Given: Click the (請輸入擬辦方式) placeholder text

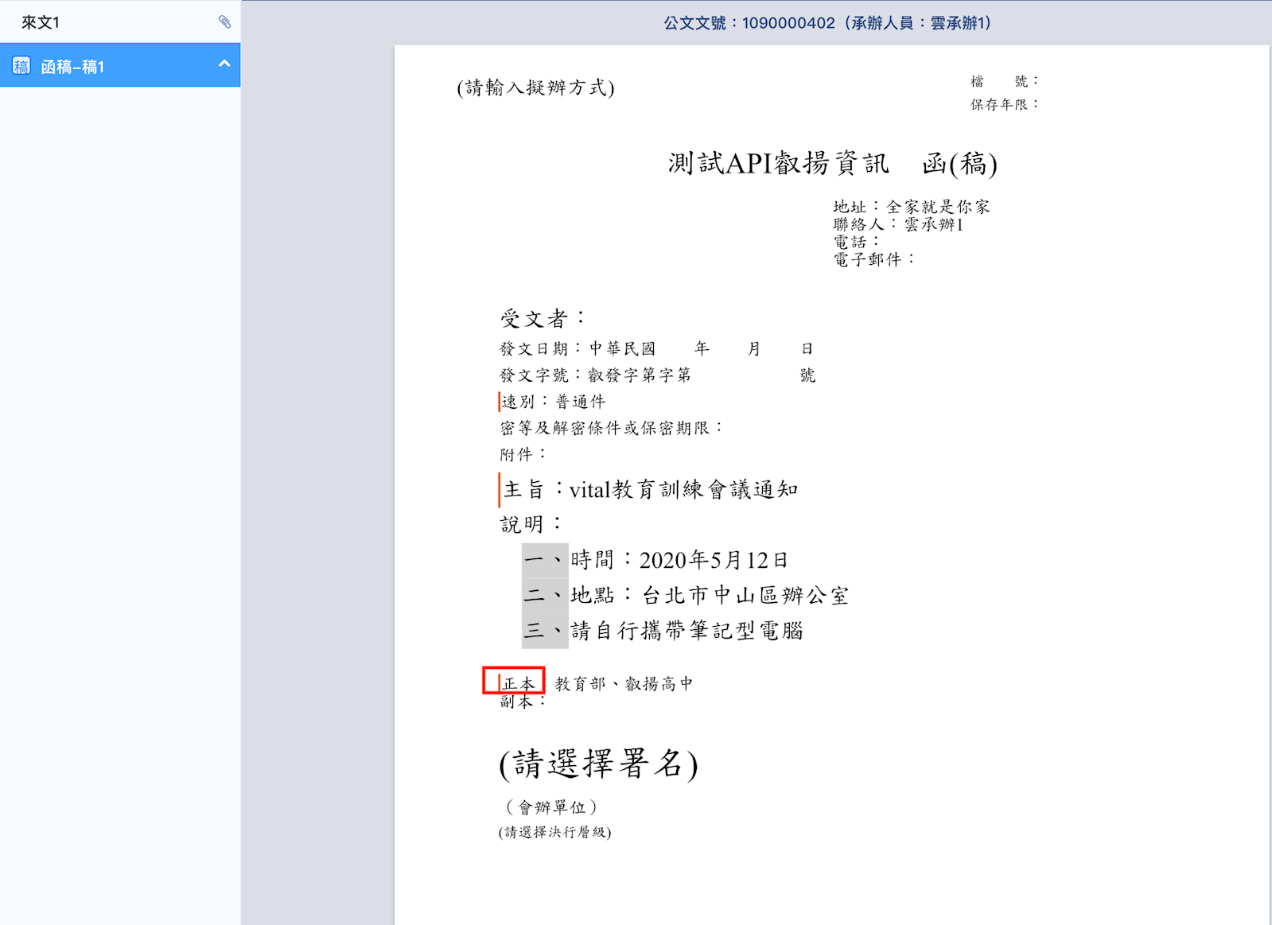Looking at the screenshot, I should click(x=535, y=87).
